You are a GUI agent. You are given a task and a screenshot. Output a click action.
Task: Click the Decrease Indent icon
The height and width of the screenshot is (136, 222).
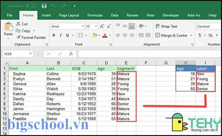tap(141, 35)
